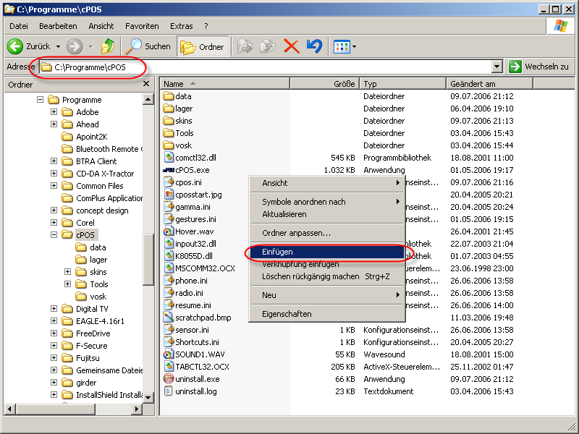This screenshot has height=434, width=579.
Task: Click the uninstall.exe icon
Action: [x=169, y=379]
